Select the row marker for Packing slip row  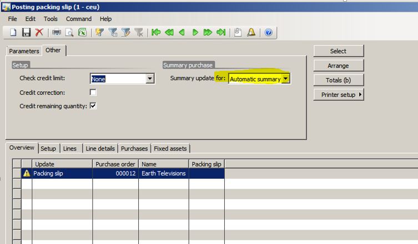point(17,173)
